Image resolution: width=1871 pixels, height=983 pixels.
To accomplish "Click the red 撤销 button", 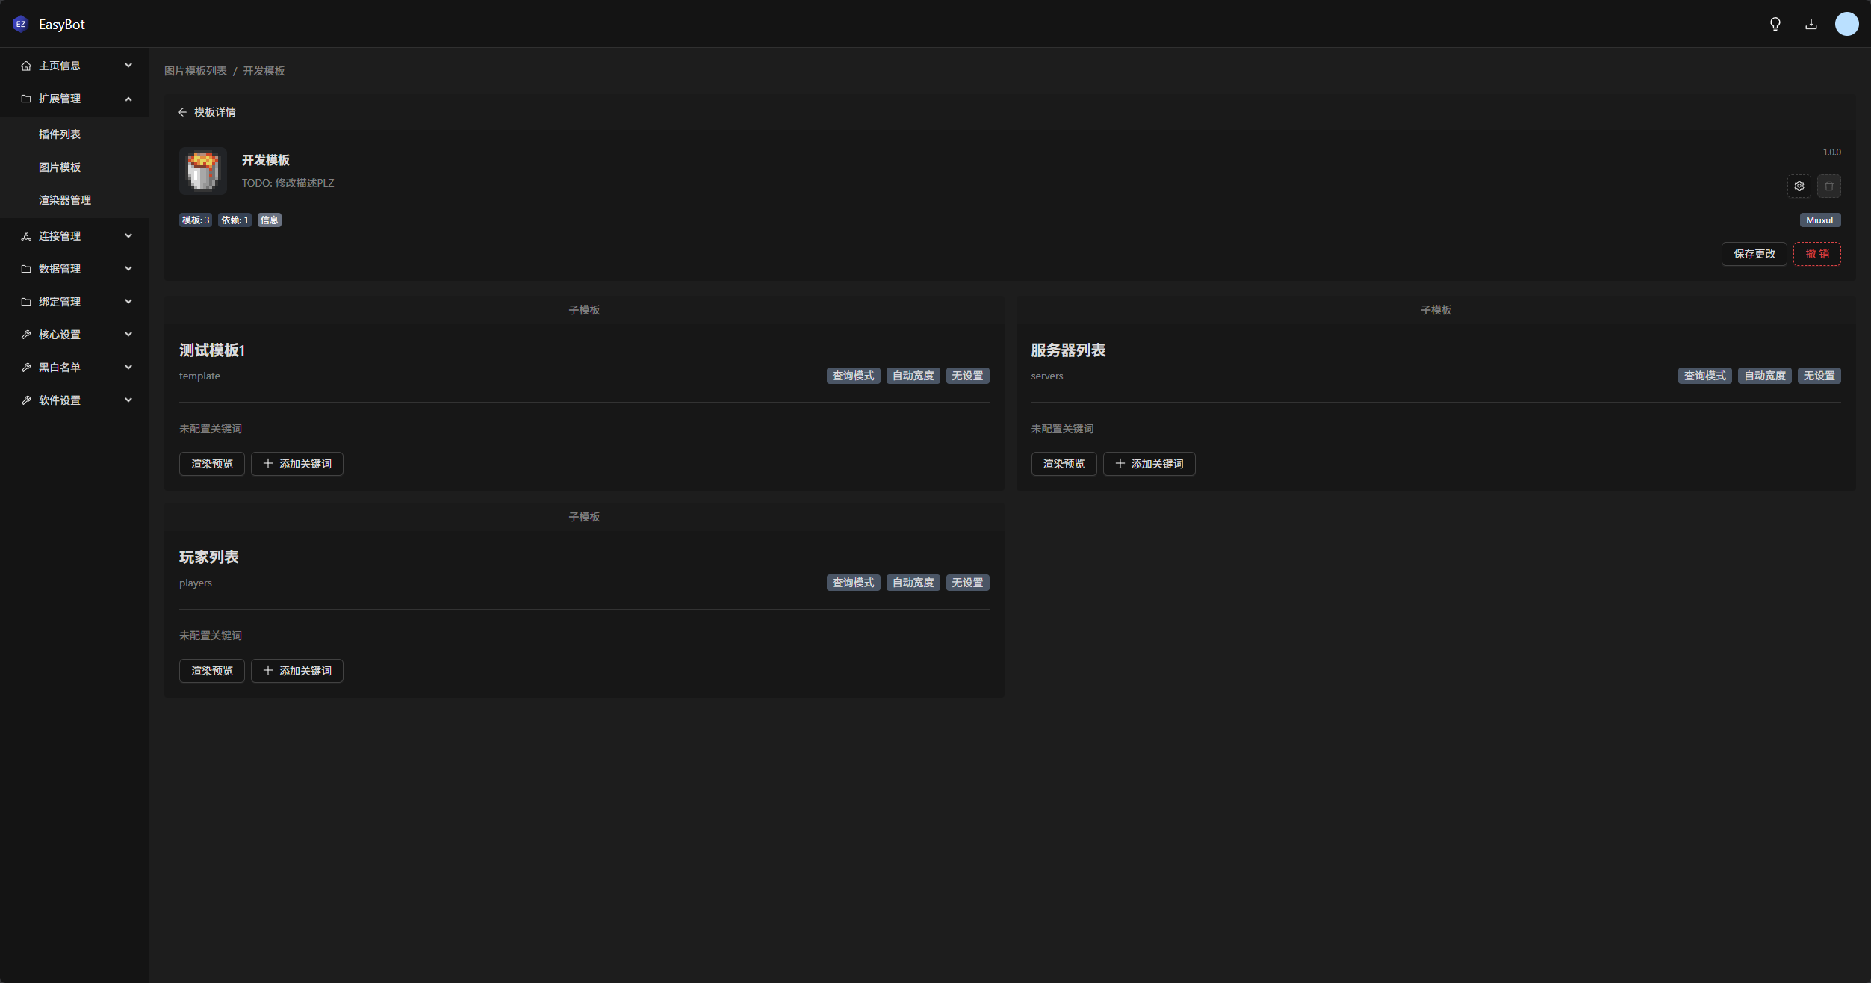I will point(1816,254).
